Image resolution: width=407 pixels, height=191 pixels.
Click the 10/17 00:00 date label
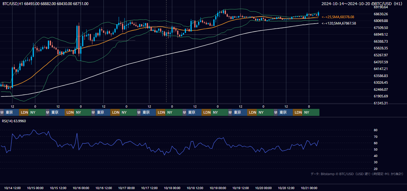pyautogui.click(x=126, y=188)
